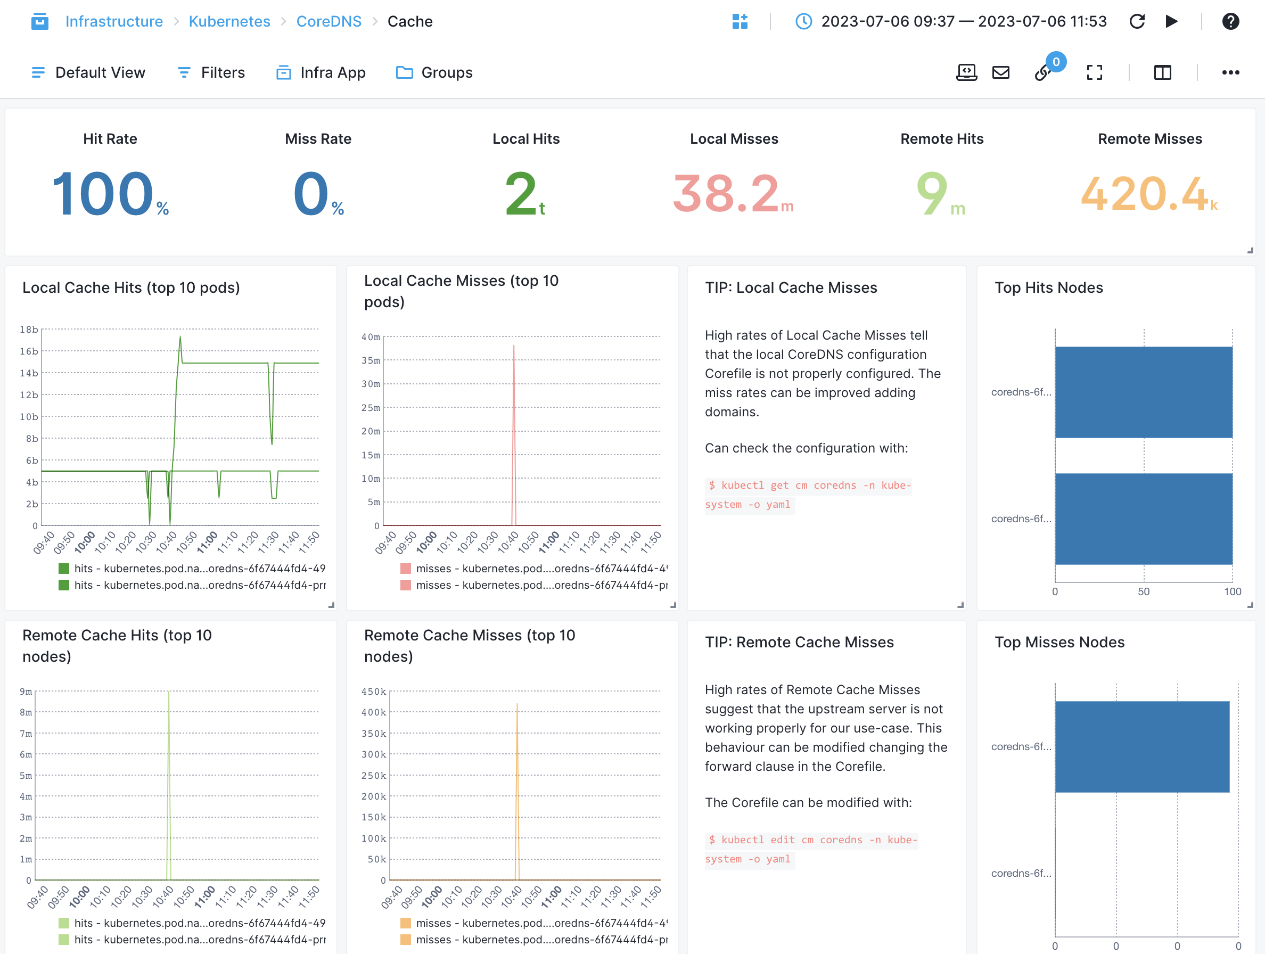Click the Local Misses 38.2m value

[733, 194]
